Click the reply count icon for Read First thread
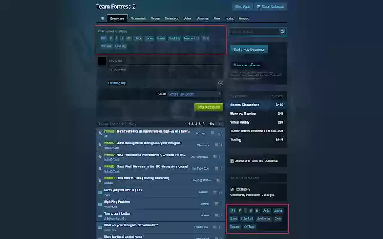 [x=216, y=168]
